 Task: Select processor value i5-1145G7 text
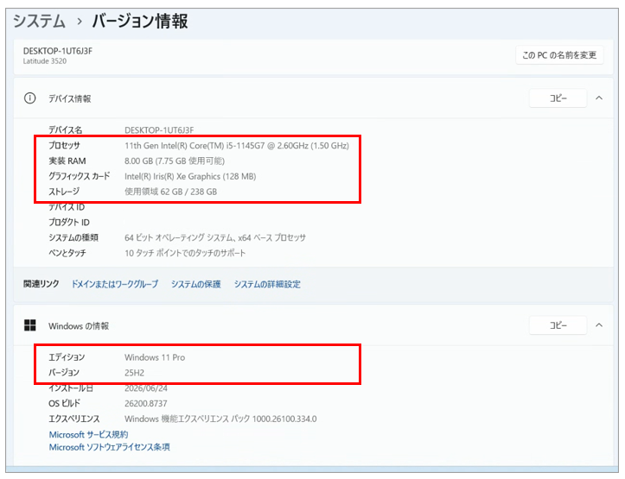(237, 146)
